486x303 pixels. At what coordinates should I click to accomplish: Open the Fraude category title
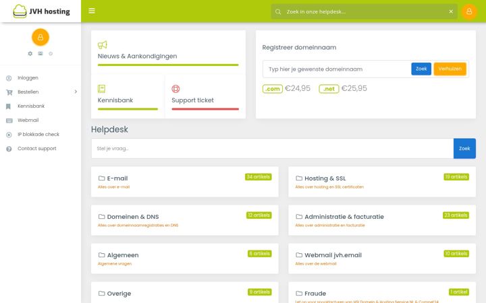[315, 294]
